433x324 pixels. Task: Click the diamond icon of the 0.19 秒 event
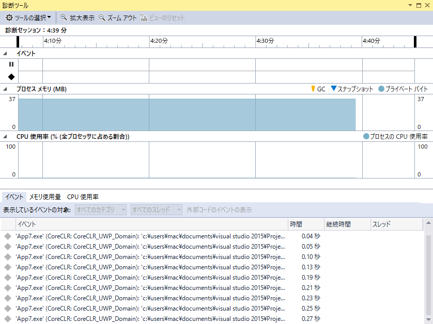coord(8,278)
